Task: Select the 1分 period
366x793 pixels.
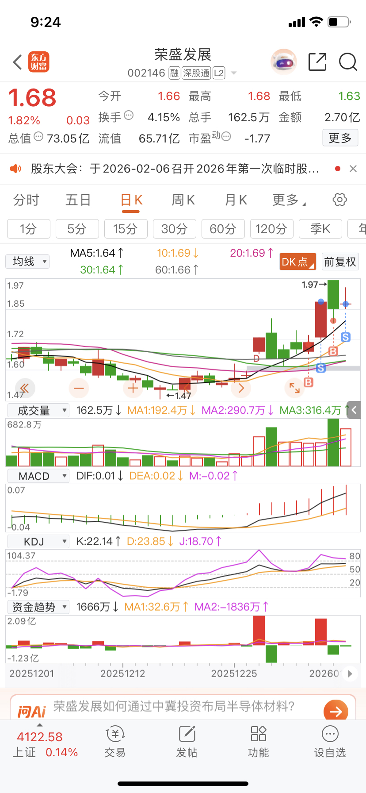Action: tap(29, 229)
